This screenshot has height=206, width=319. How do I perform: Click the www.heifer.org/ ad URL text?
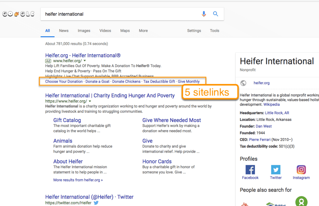[68, 61]
